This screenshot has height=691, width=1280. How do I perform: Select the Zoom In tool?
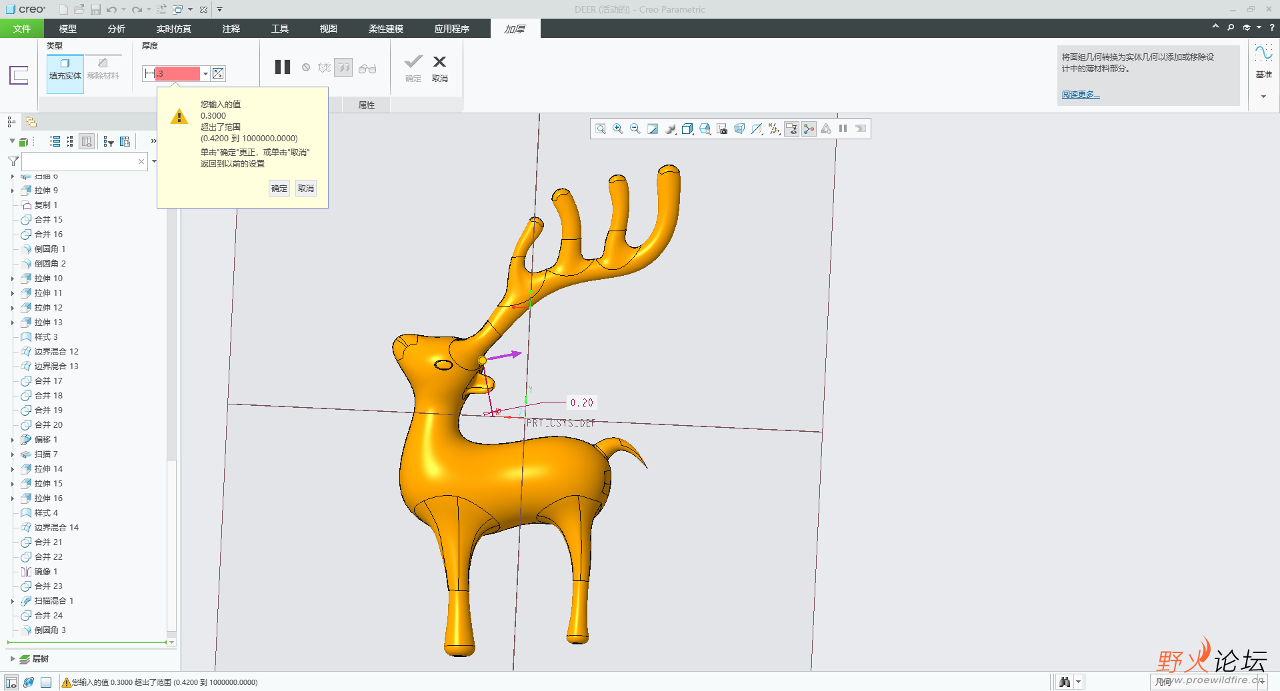(x=617, y=129)
